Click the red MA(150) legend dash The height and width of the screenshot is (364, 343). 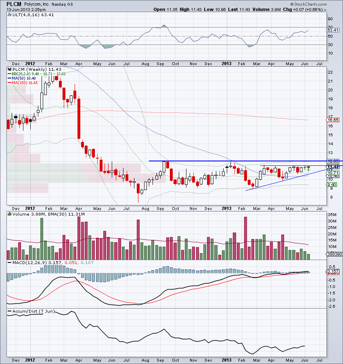click(10, 83)
